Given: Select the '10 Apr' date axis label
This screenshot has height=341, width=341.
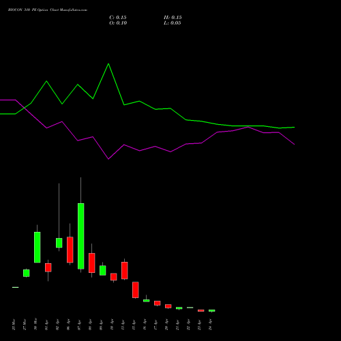Looking at the screenshot, I should pos(112,325).
